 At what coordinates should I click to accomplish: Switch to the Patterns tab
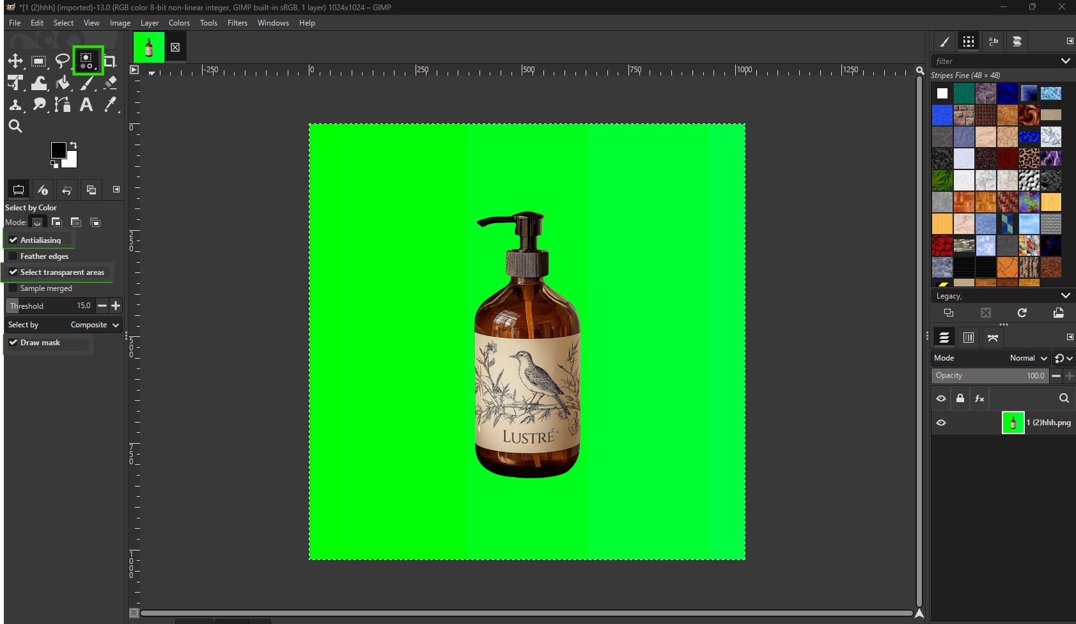[969, 42]
